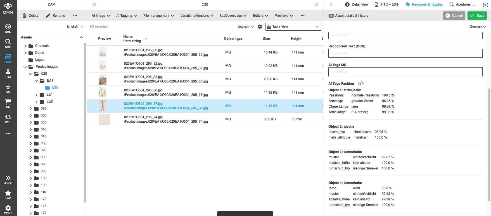Select the 020EA1O304_295_35.jpg thumbnail
This screenshot has height=216, width=491.
click(x=103, y=79)
